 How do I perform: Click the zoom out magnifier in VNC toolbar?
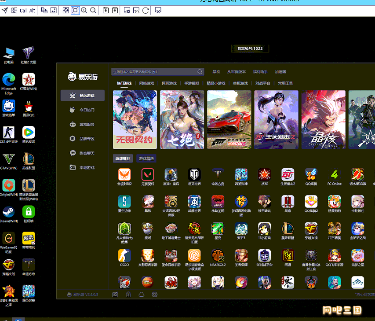click(x=93, y=10)
